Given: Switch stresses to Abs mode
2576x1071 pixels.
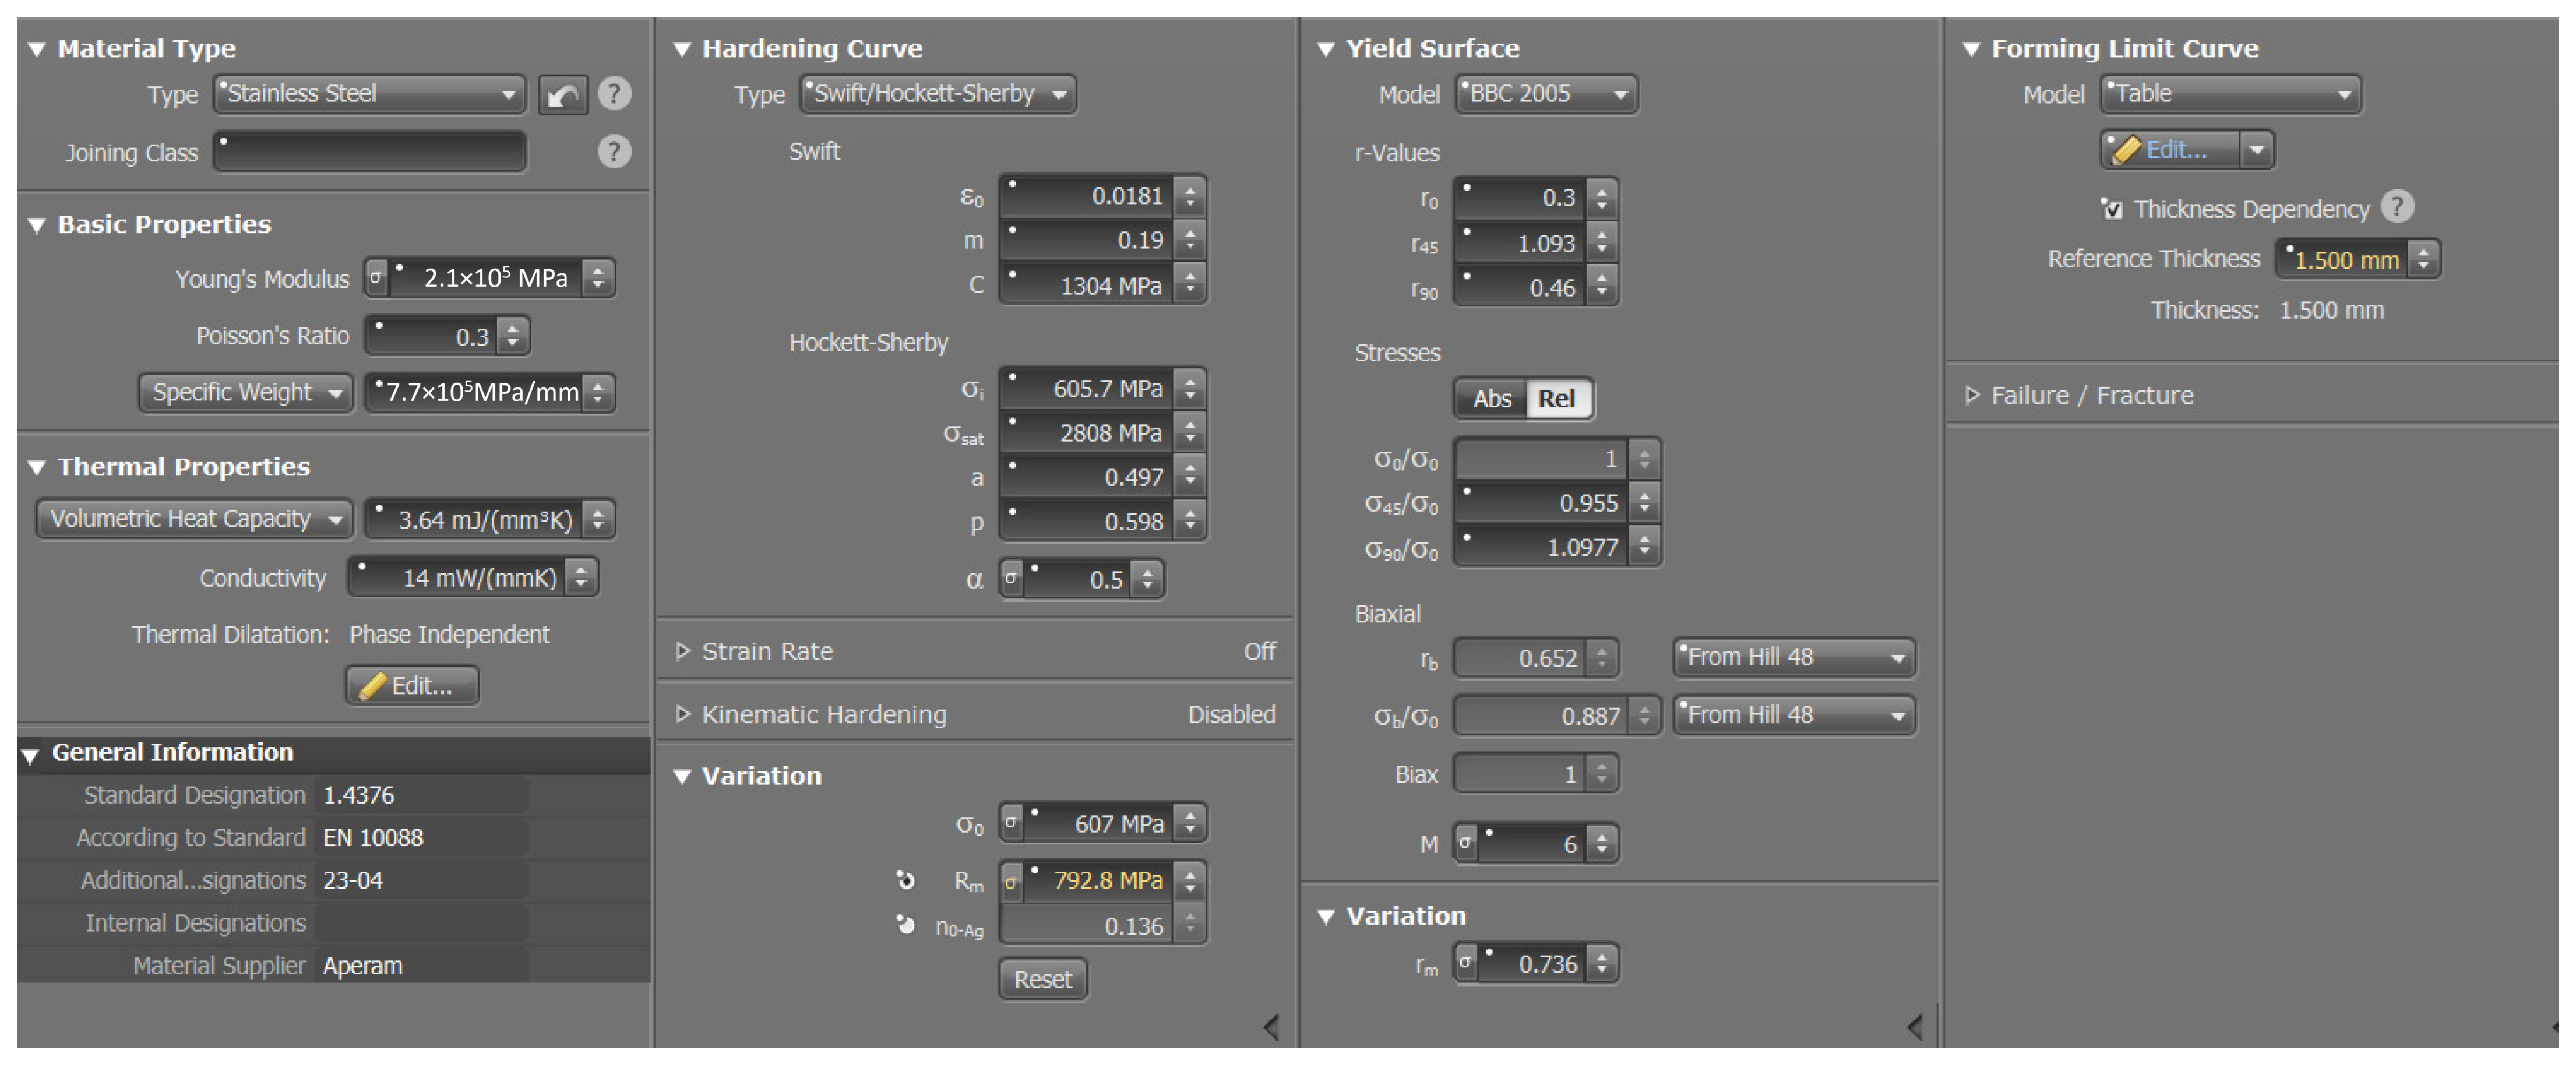Looking at the screenshot, I should click(1491, 399).
